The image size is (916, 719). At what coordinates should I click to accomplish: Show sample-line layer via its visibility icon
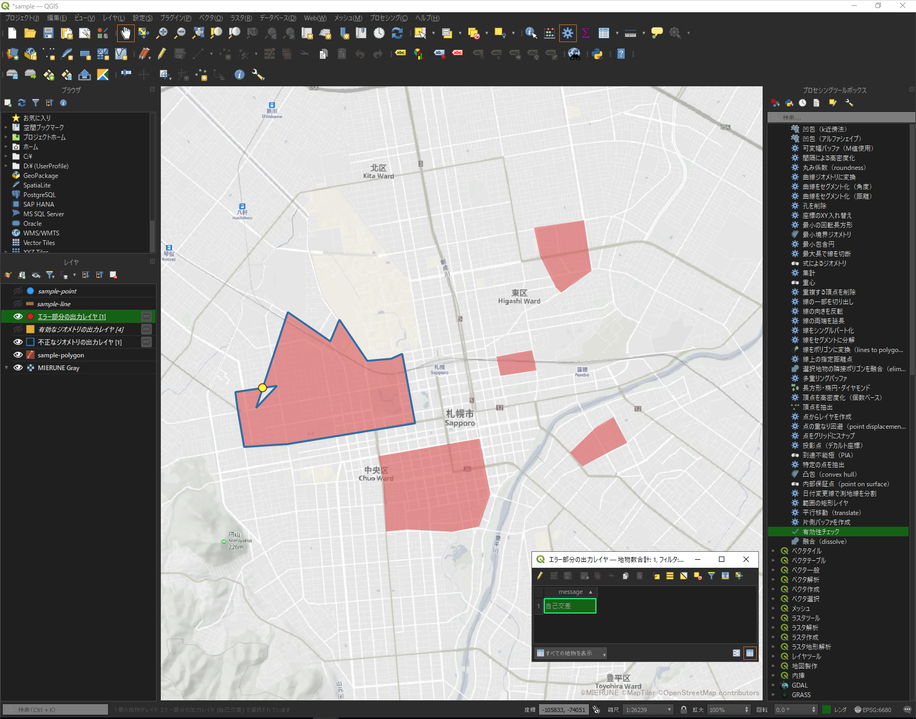point(18,304)
